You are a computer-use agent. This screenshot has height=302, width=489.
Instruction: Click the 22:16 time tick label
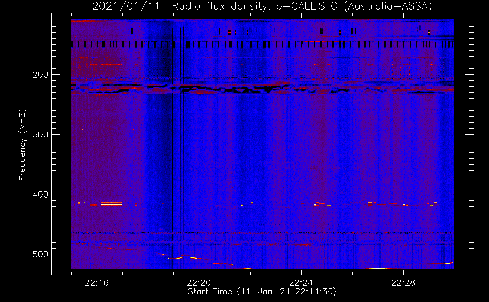click(97, 283)
